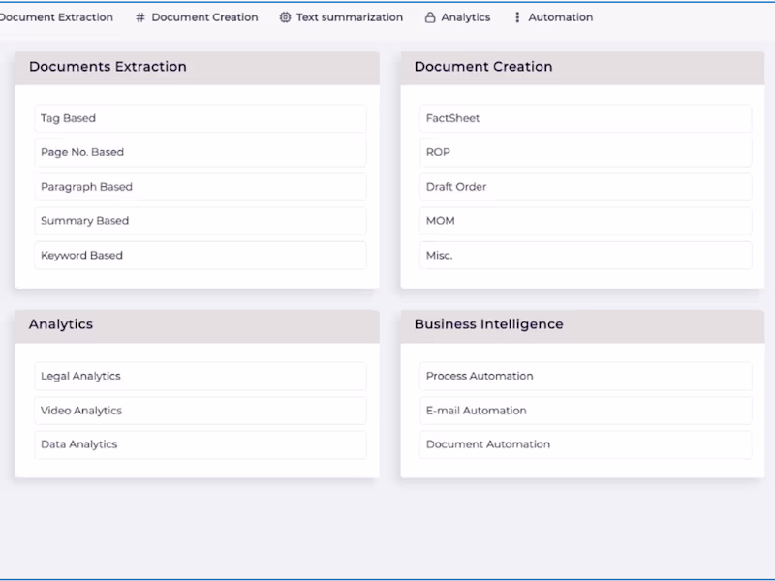Viewport: 775px width, 581px height.
Task: Click the lock icon beside Analytics
Action: pyautogui.click(x=430, y=17)
